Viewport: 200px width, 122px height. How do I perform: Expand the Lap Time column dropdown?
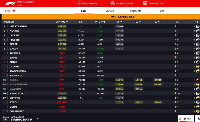[67, 22]
